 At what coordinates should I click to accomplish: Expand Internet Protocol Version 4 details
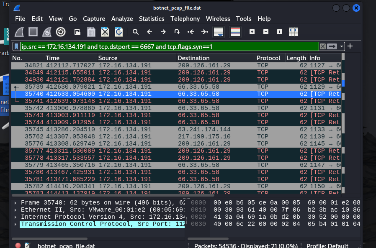[16, 217]
